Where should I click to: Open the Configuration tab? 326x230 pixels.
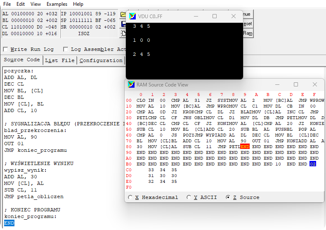[x=101, y=60]
